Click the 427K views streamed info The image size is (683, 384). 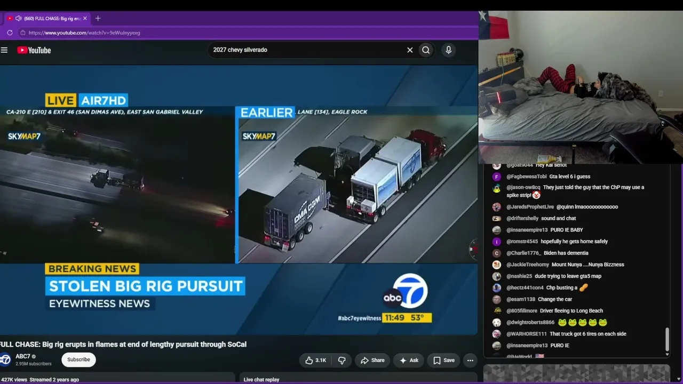point(40,380)
